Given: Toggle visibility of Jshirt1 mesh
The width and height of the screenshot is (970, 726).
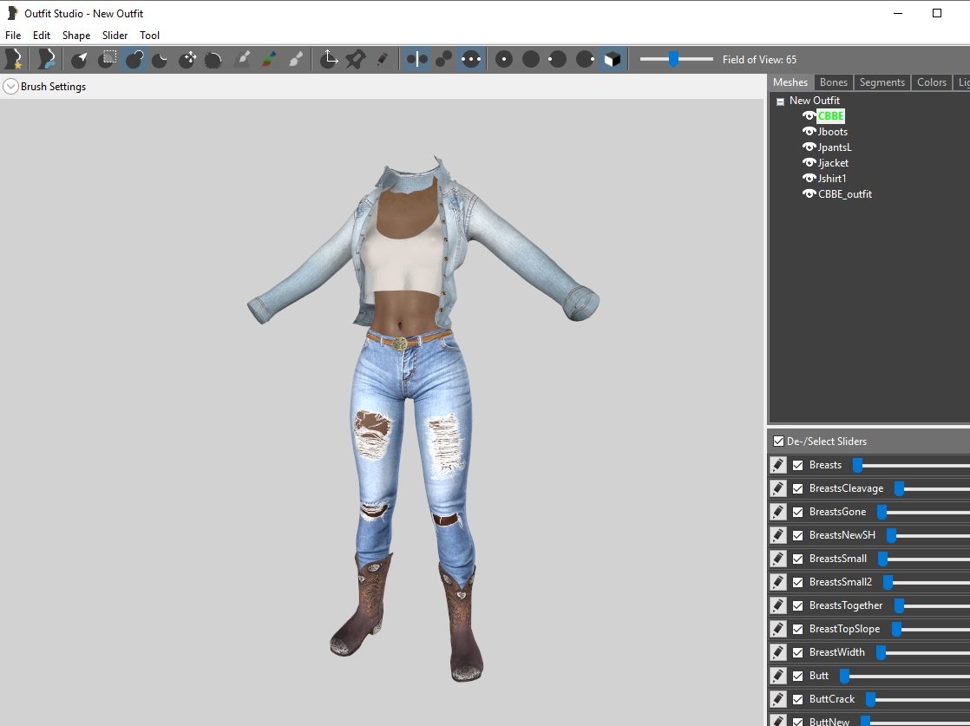Looking at the screenshot, I should pos(809,178).
